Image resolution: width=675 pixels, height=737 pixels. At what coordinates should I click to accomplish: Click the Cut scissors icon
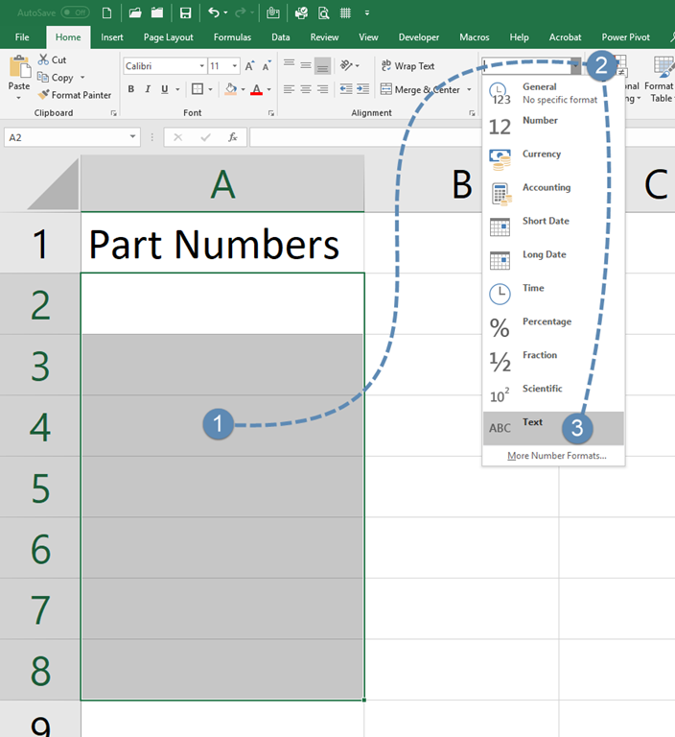tap(44, 59)
